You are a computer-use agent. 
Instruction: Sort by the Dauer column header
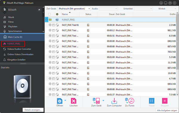[112, 14]
